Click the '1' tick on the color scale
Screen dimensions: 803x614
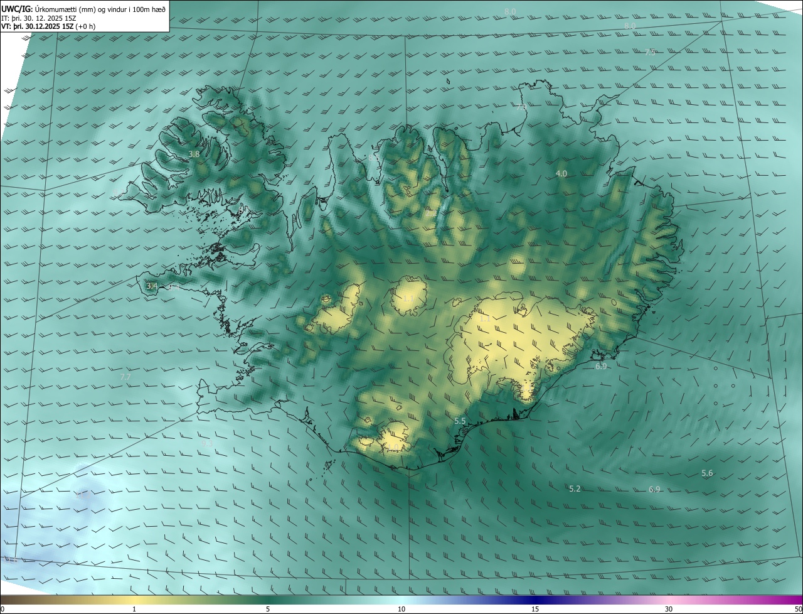[x=134, y=609]
